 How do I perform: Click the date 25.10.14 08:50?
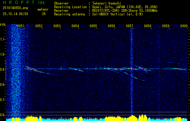pyautogui.click(x=15, y=14)
